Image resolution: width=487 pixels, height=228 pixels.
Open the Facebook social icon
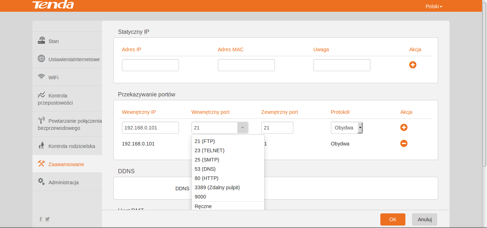(x=41, y=219)
